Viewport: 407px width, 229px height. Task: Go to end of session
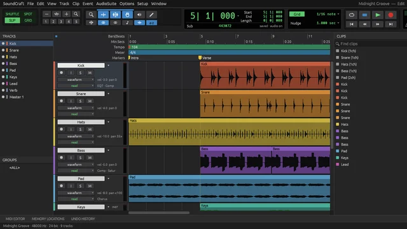tap(390, 24)
